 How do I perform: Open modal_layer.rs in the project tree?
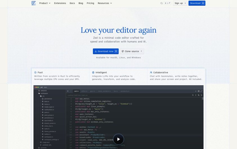coord(48,107)
